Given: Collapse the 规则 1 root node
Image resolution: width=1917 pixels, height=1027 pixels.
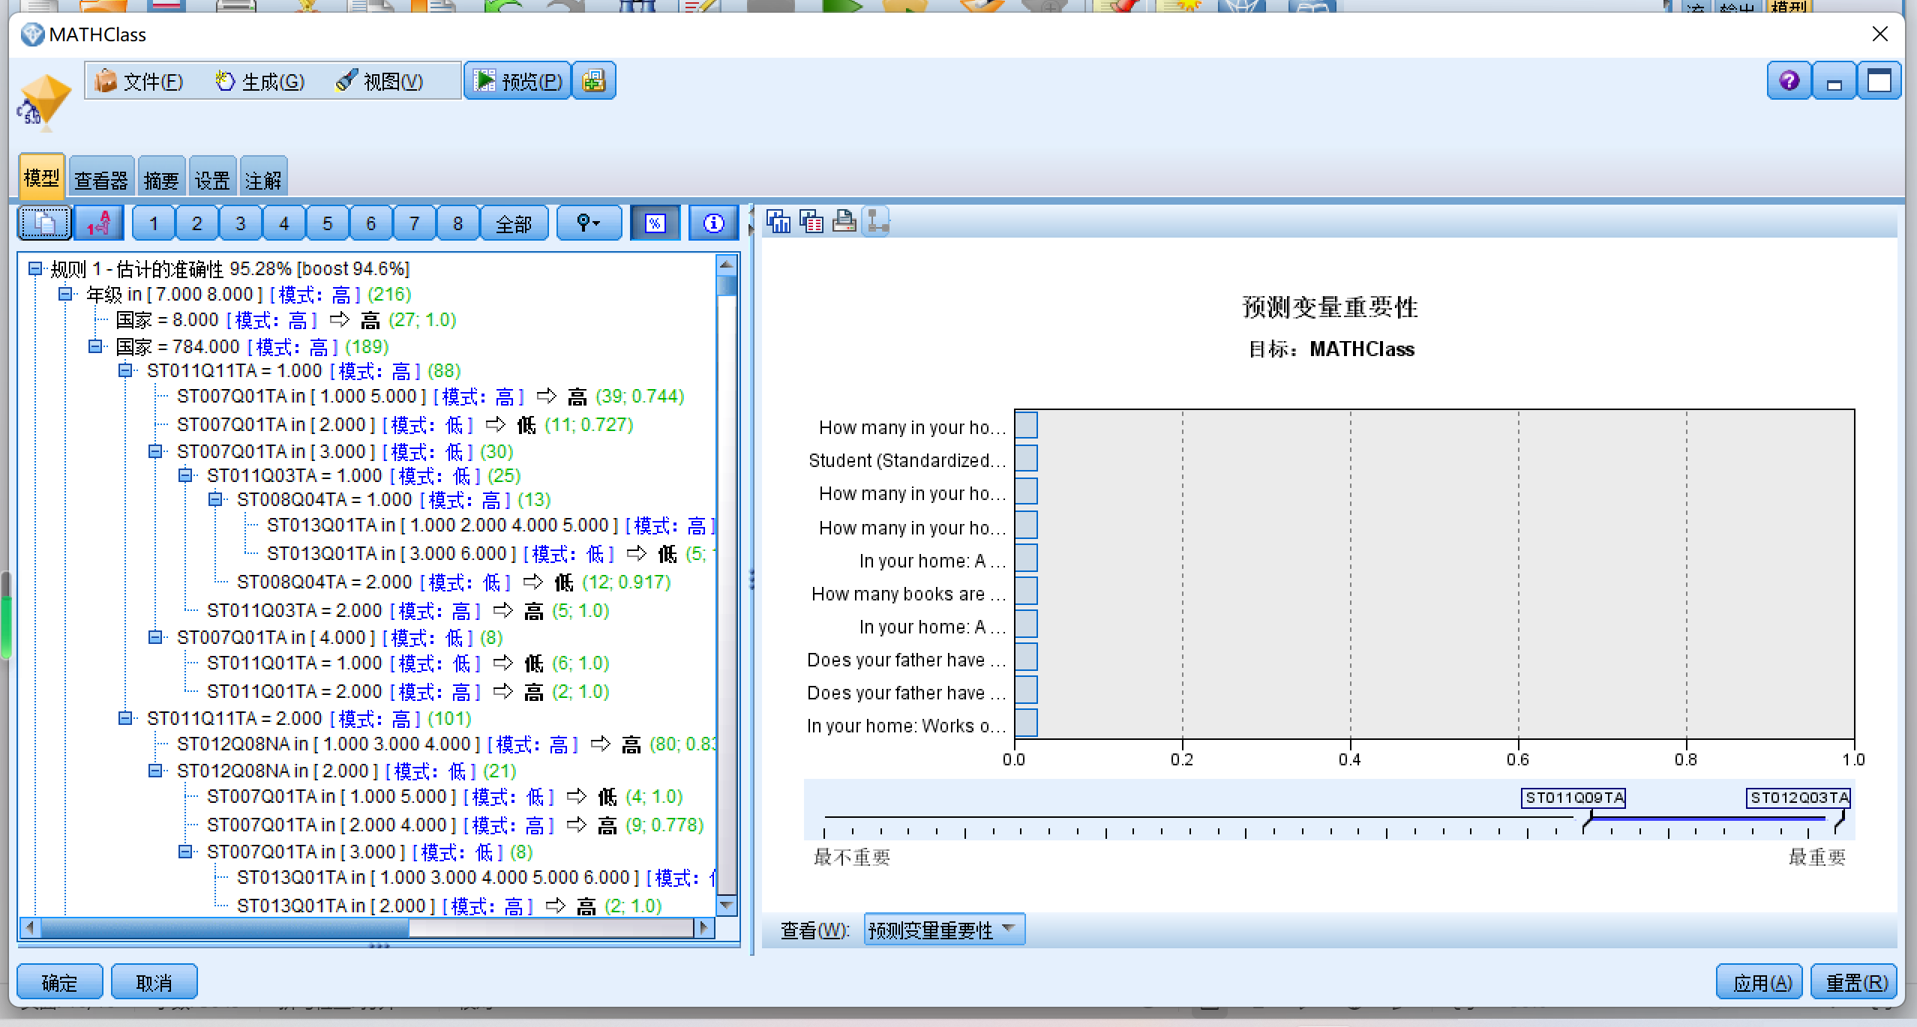Looking at the screenshot, I should pos(34,268).
